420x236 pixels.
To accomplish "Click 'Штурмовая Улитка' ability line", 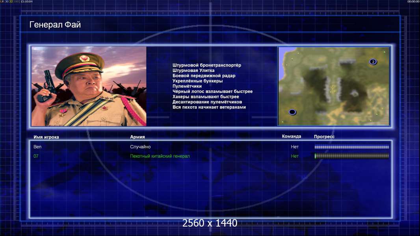I will 193,70.
